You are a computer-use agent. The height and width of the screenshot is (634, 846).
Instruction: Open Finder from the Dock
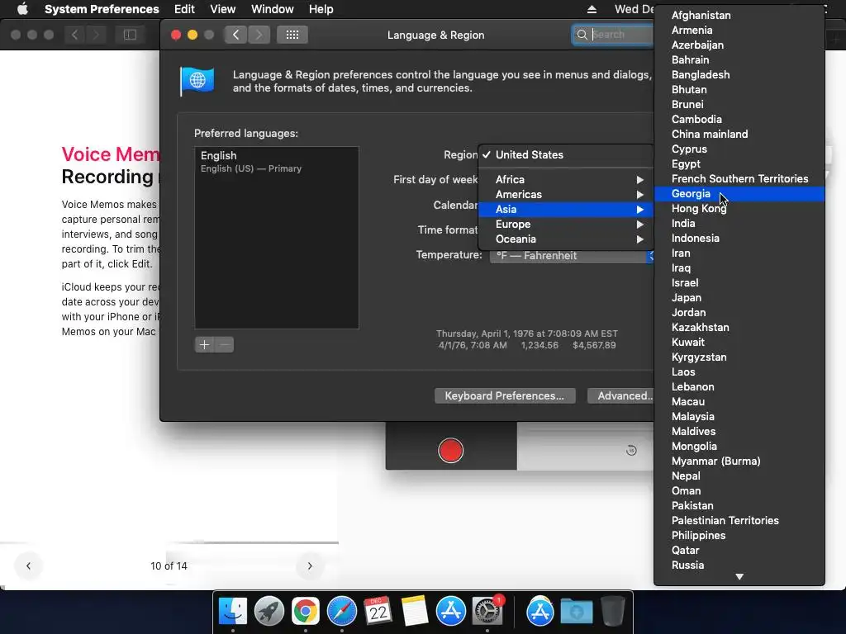click(x=232, y=612)
